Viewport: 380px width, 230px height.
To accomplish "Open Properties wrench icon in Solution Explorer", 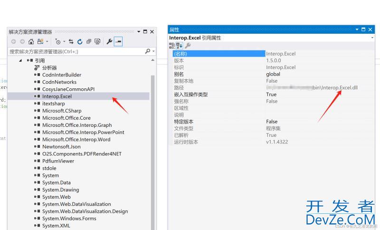I will point(109,42).
